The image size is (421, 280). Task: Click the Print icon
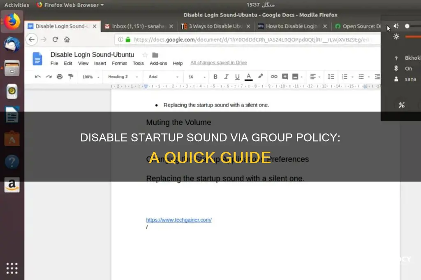click(x=60, y=77)
